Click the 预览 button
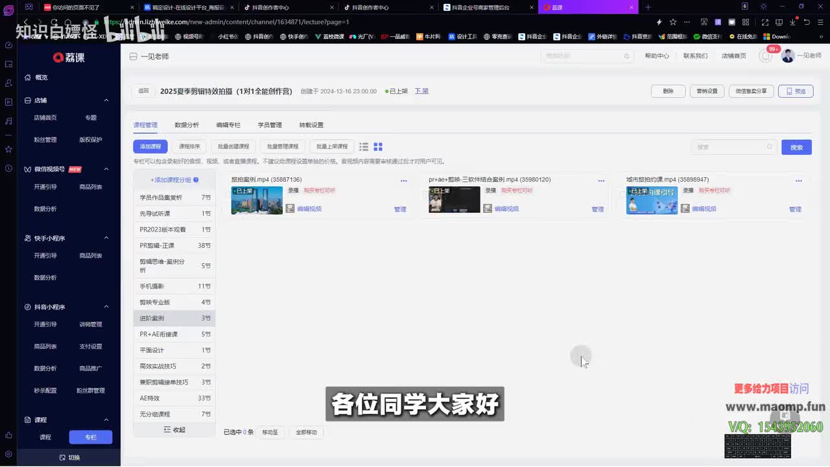The image size is (830, 467). pos(796,91)
